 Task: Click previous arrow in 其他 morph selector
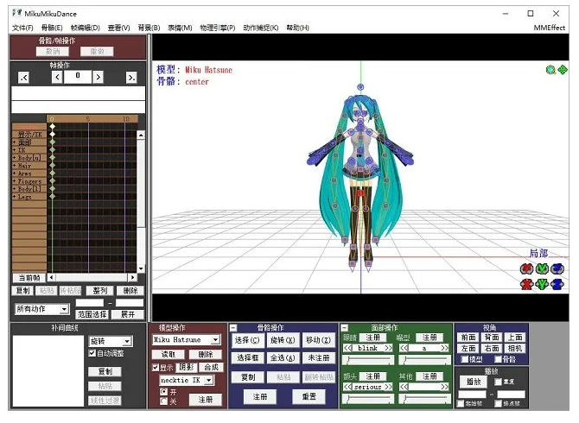click(404, 387)
